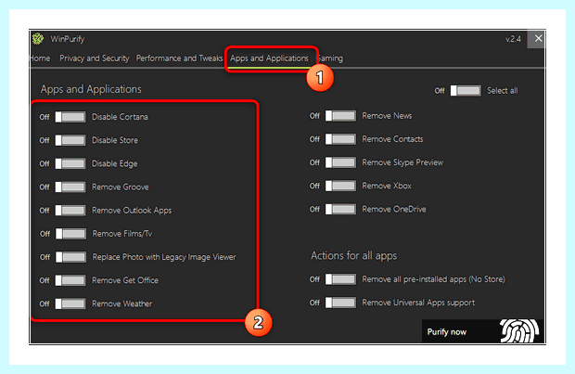Switch to Privacy and Security tab

point(95,58)
